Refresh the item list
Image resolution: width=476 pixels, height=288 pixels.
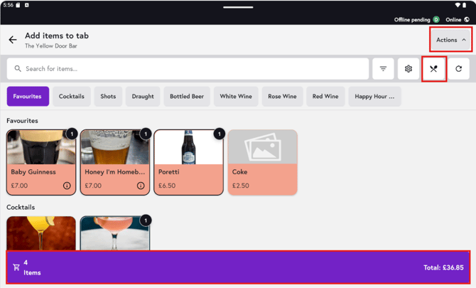[x=459, y=69]
